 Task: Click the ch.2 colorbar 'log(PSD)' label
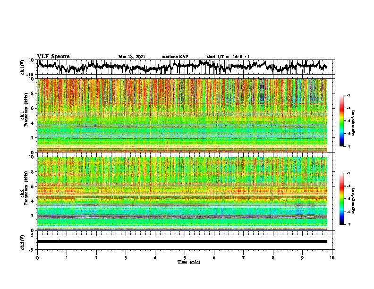click(x=354, y=201)
